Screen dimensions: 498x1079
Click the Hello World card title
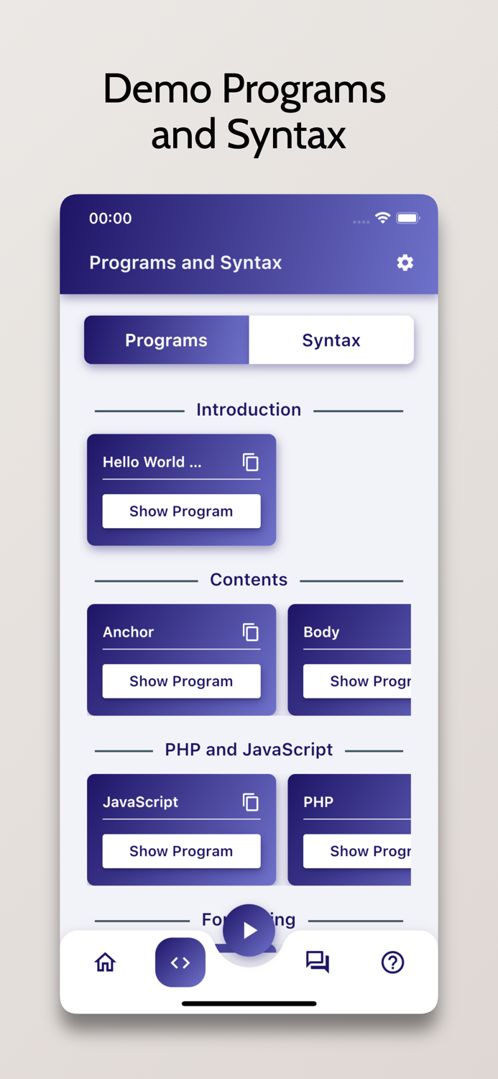tap(152, 462)
